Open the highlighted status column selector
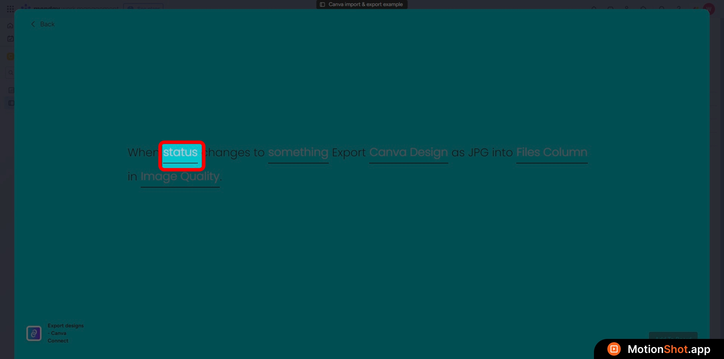Screen dimensions: 724x359 tap(181, 153)
